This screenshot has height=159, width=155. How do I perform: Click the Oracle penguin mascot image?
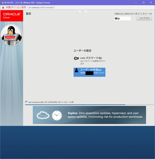click(12, 35)
